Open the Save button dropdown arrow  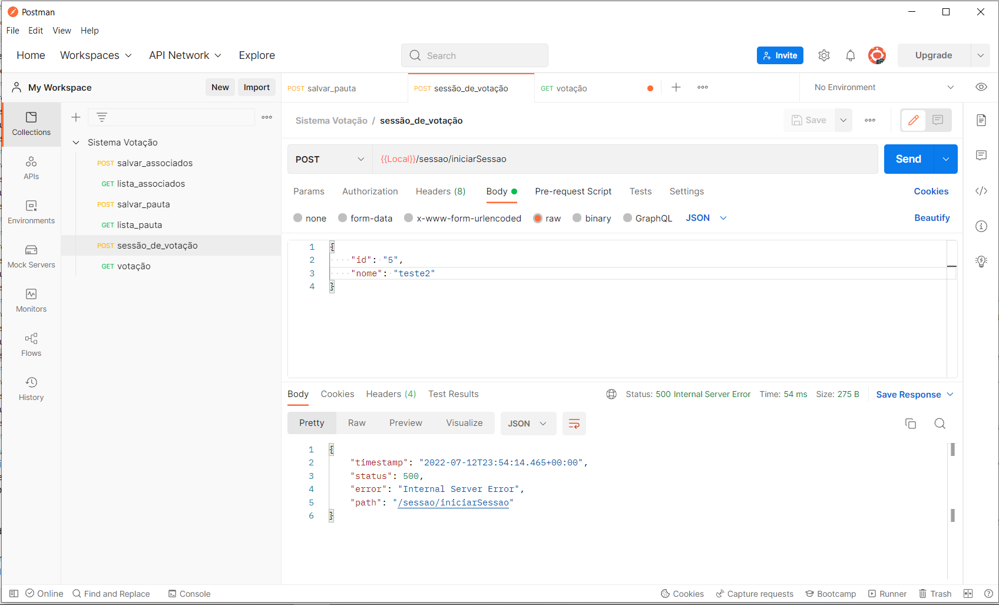pos(843,120)
